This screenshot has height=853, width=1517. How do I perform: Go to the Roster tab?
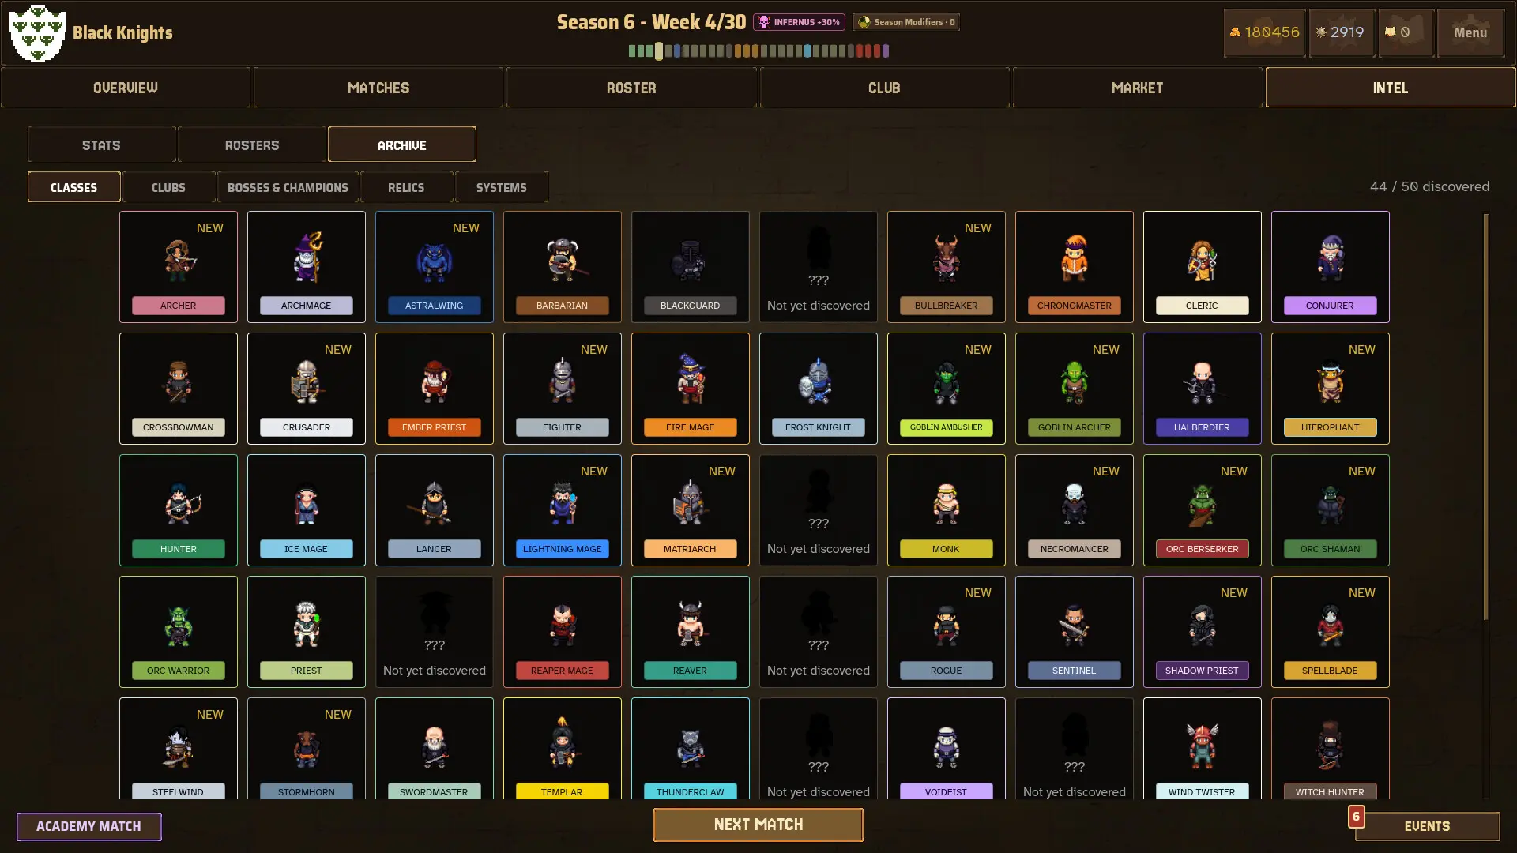tap(631, 88)
